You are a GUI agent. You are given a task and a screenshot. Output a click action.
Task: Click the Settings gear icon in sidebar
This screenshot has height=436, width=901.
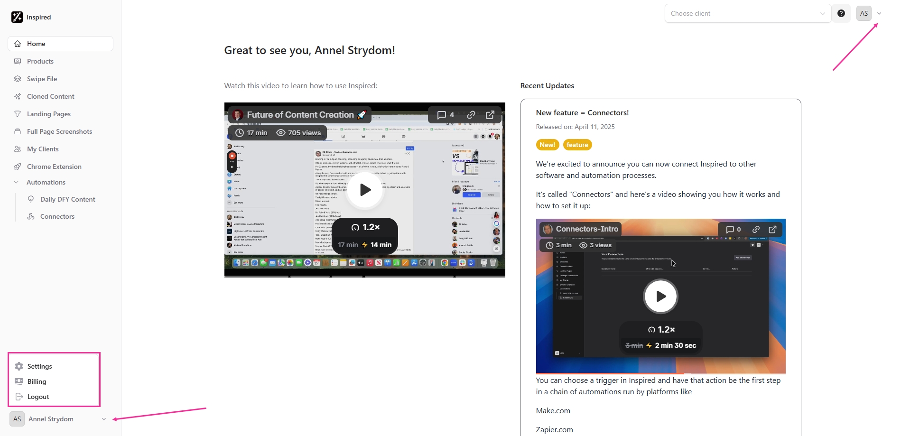coord(19,366)
